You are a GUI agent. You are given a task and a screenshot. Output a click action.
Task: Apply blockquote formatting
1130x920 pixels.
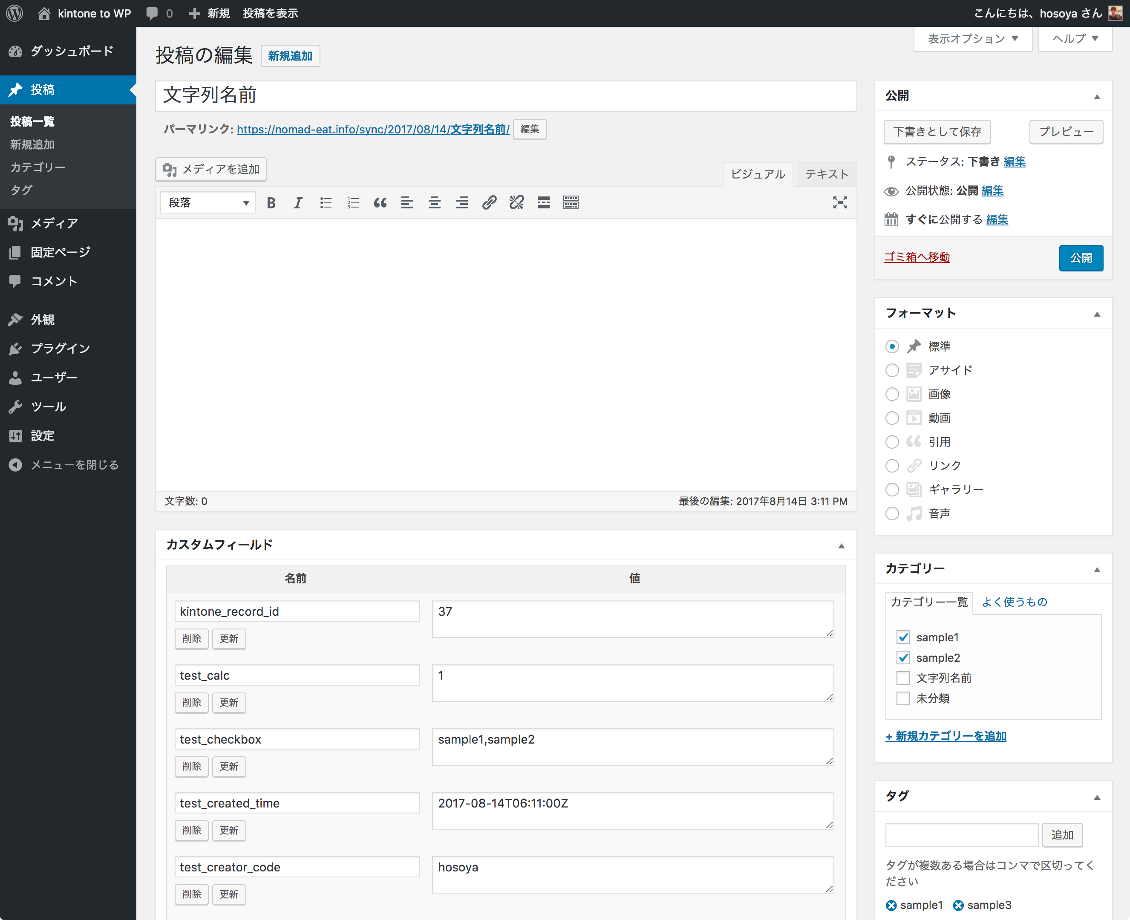click(381, 202)
